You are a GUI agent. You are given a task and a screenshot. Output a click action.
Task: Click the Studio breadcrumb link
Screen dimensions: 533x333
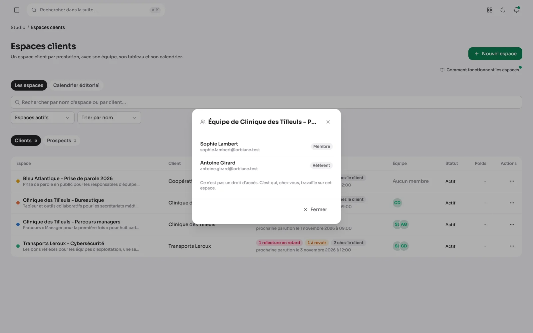coord(18,27)
